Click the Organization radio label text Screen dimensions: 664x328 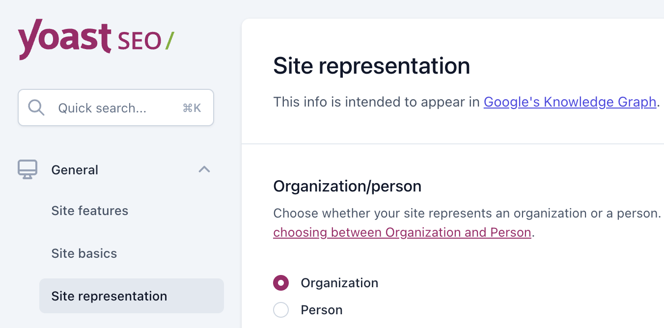coord(339,283)
